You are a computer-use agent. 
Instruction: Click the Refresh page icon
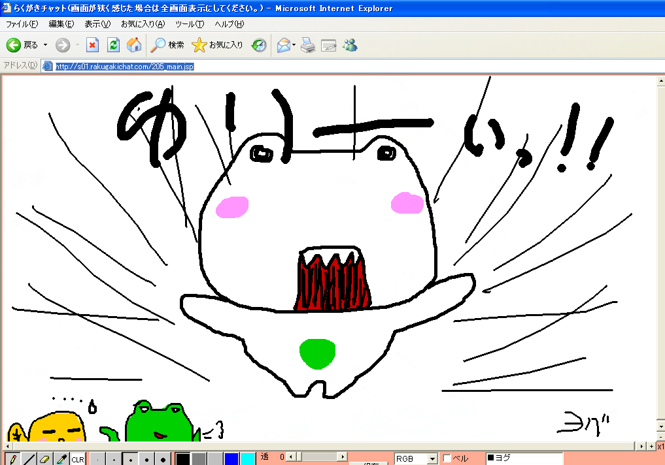(113, 45)
